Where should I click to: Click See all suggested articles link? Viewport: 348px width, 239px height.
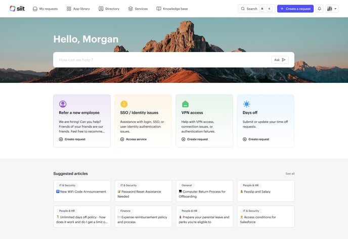(290, 174)
